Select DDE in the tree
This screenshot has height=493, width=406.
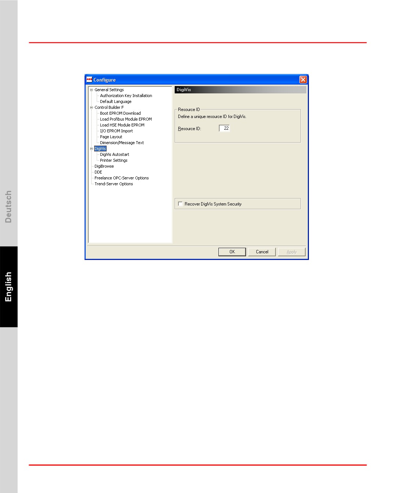point(98,172)
